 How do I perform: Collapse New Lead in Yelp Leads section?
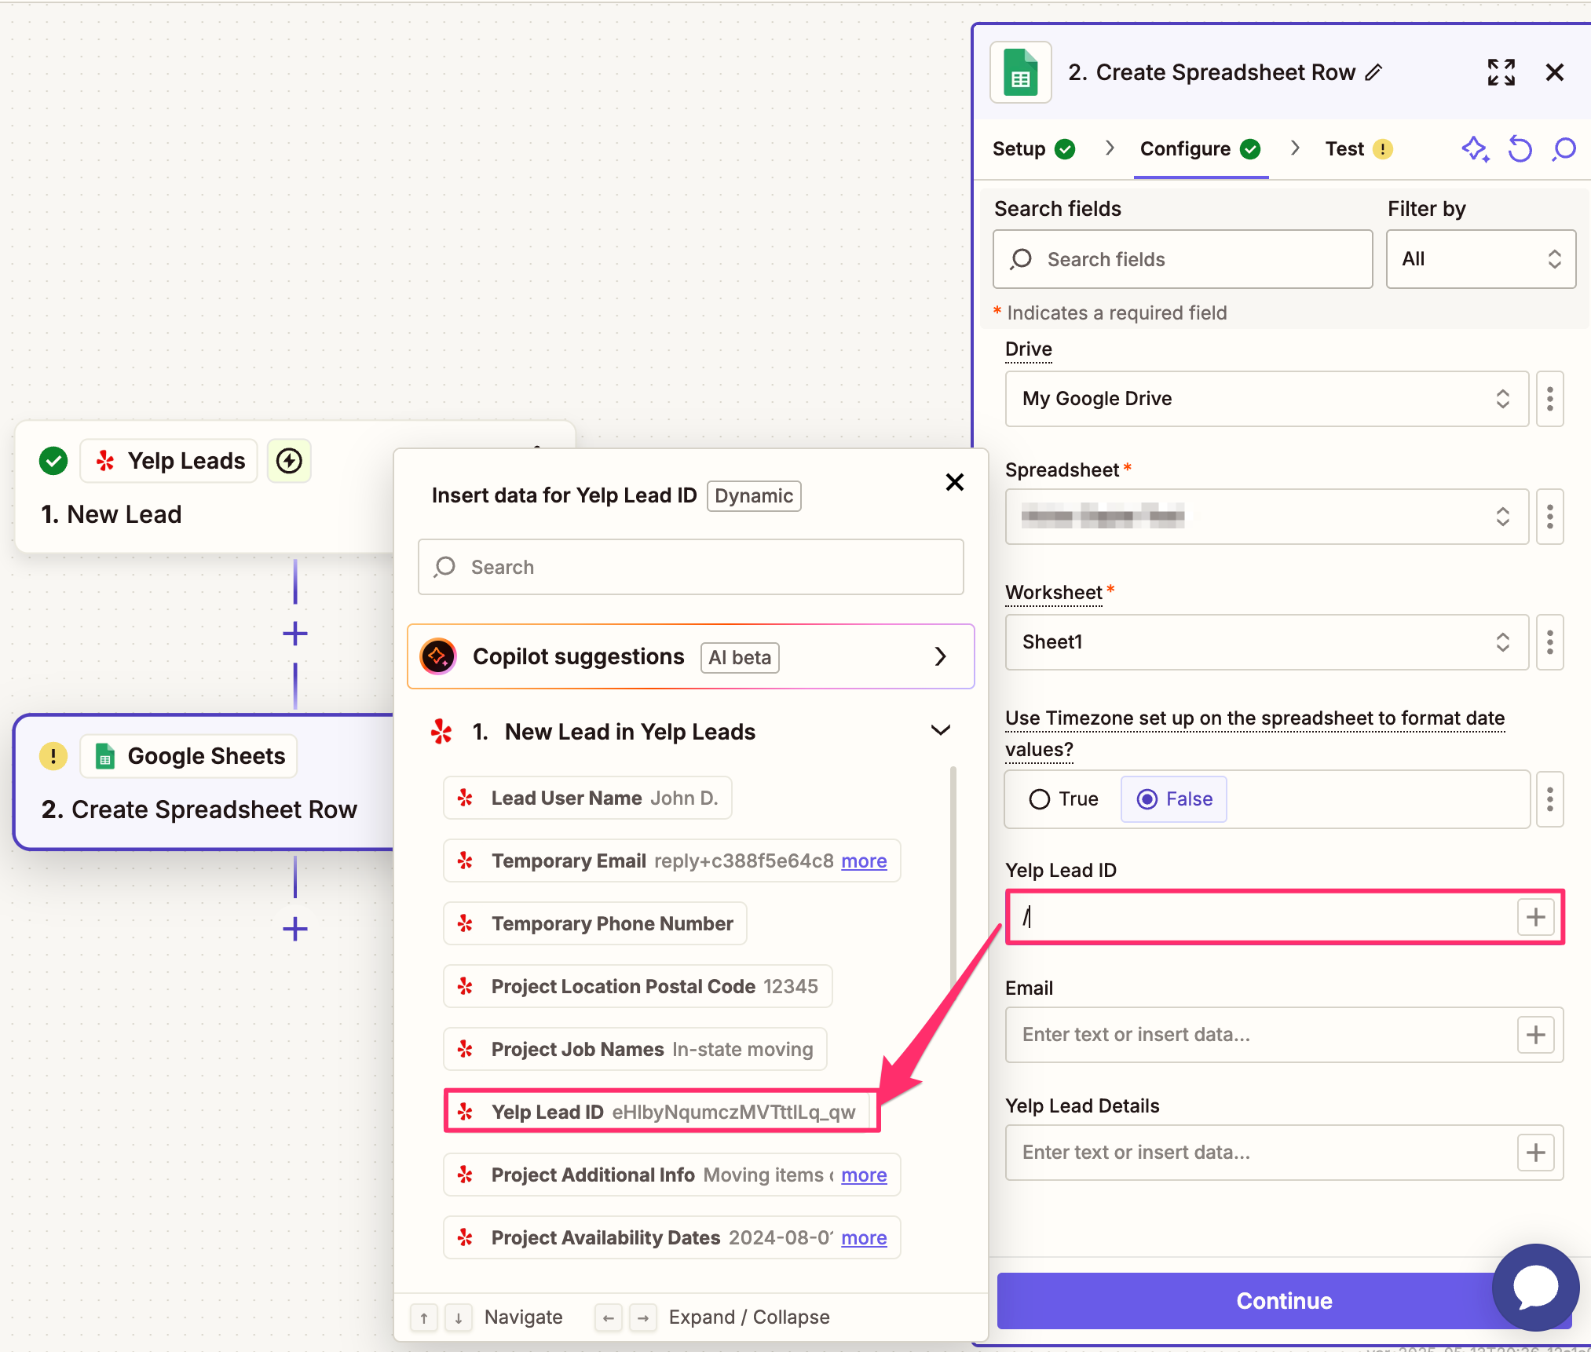tap(940, 731)
